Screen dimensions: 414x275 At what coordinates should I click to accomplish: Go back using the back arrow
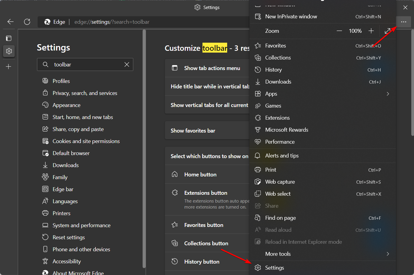11,22
